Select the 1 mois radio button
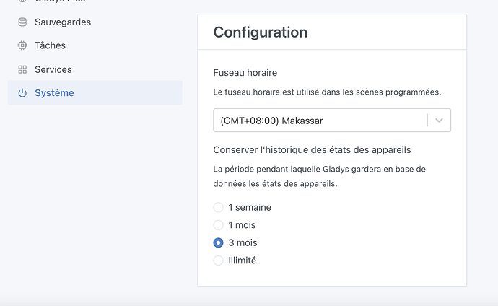 (x=218, y=225)
